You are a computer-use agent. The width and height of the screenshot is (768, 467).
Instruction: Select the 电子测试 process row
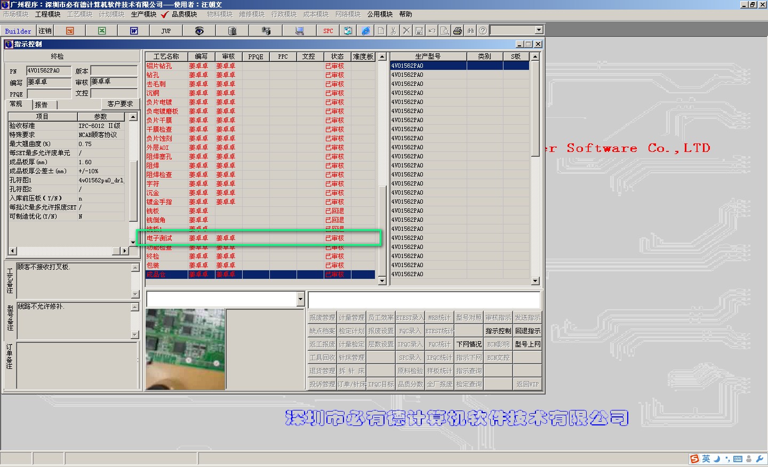pyautogui.click(x=260, y=238)
